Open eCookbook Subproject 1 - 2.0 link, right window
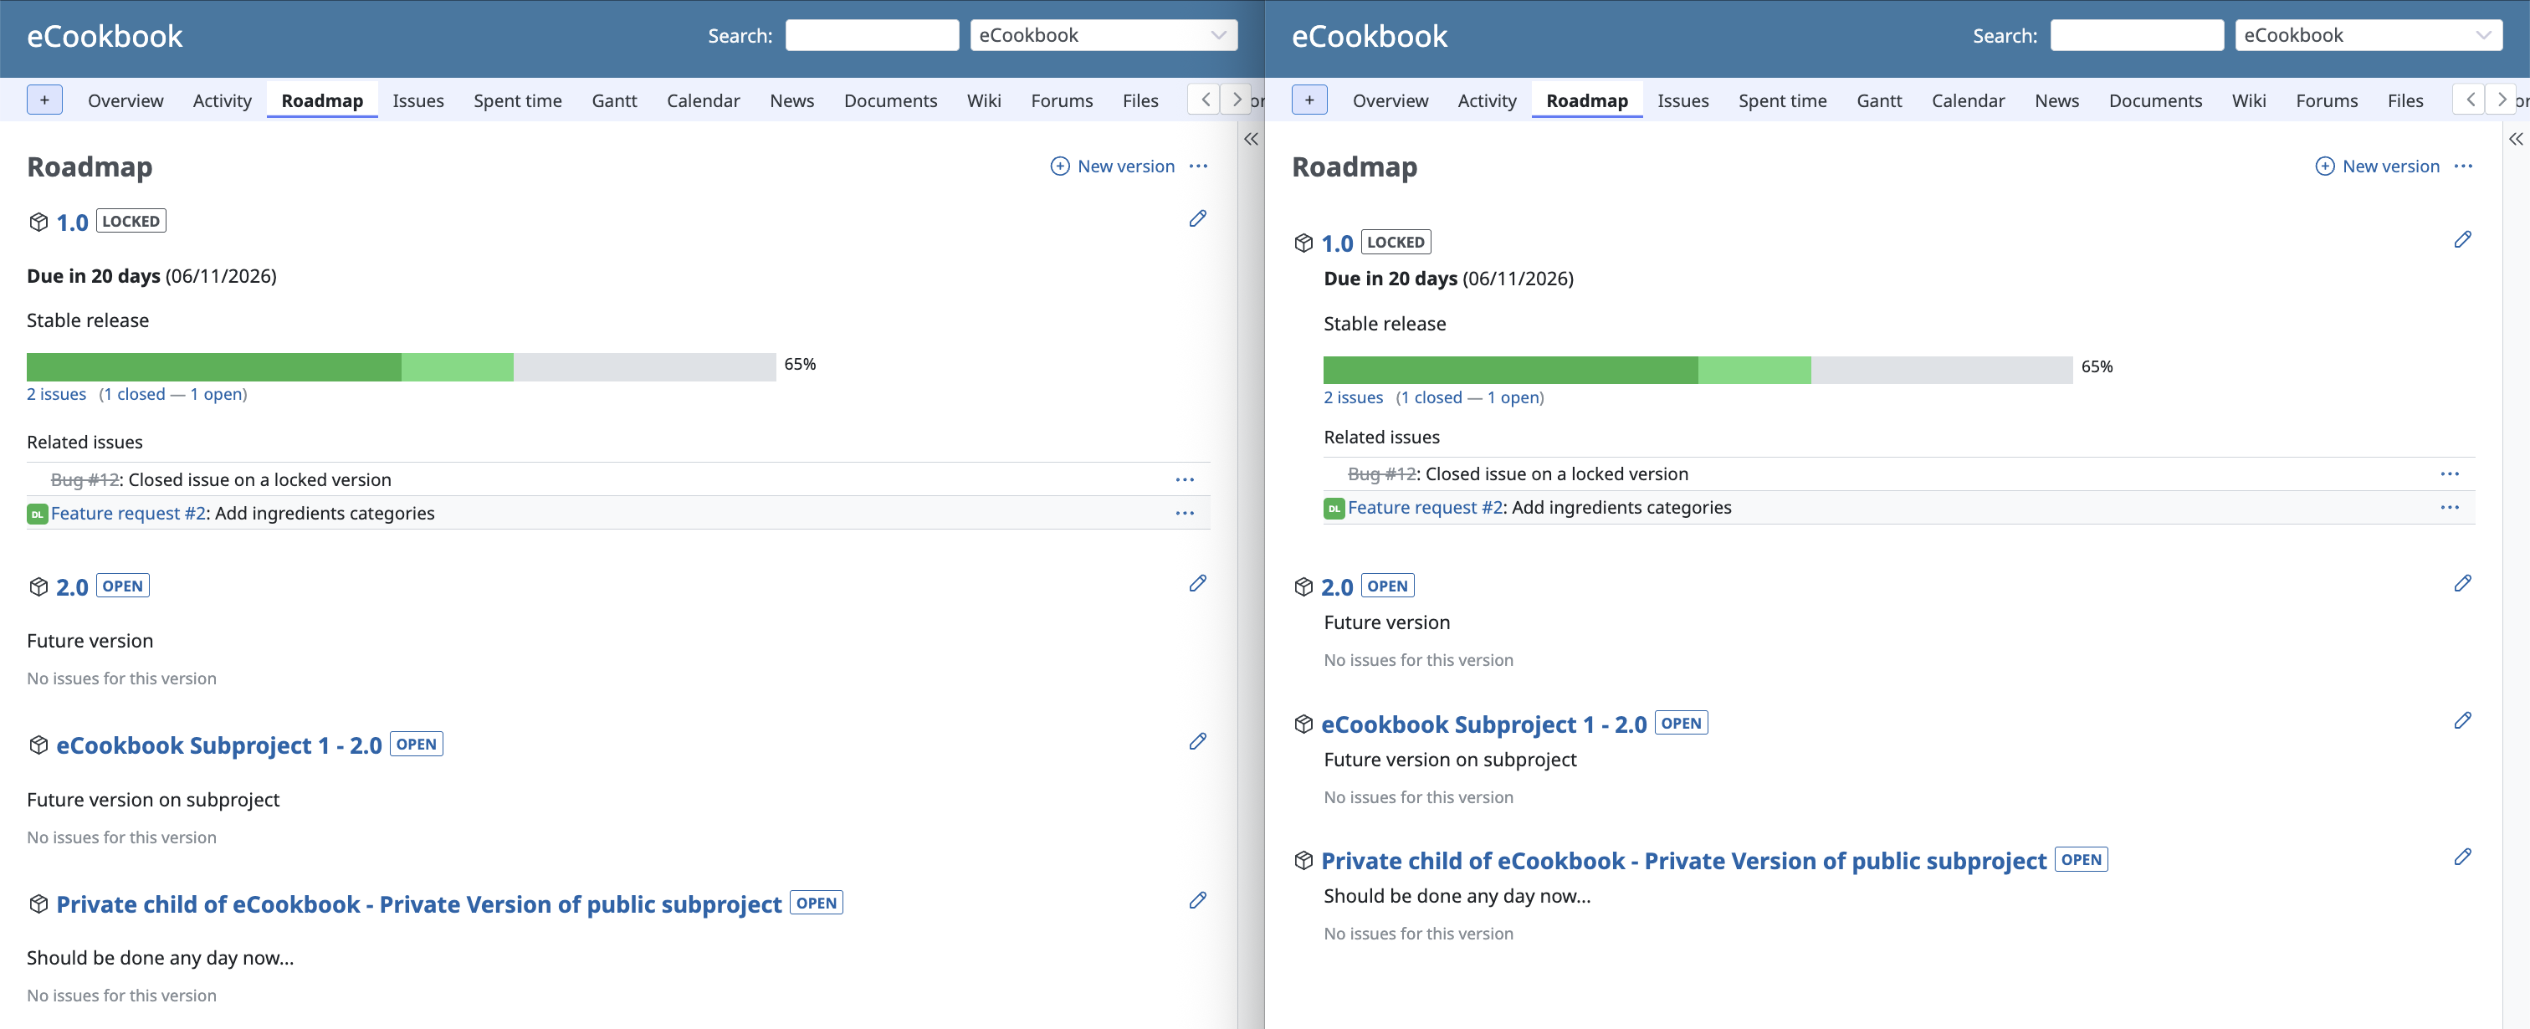This screenshot has height=1029, width=2530. click(x=1484, y=724)
